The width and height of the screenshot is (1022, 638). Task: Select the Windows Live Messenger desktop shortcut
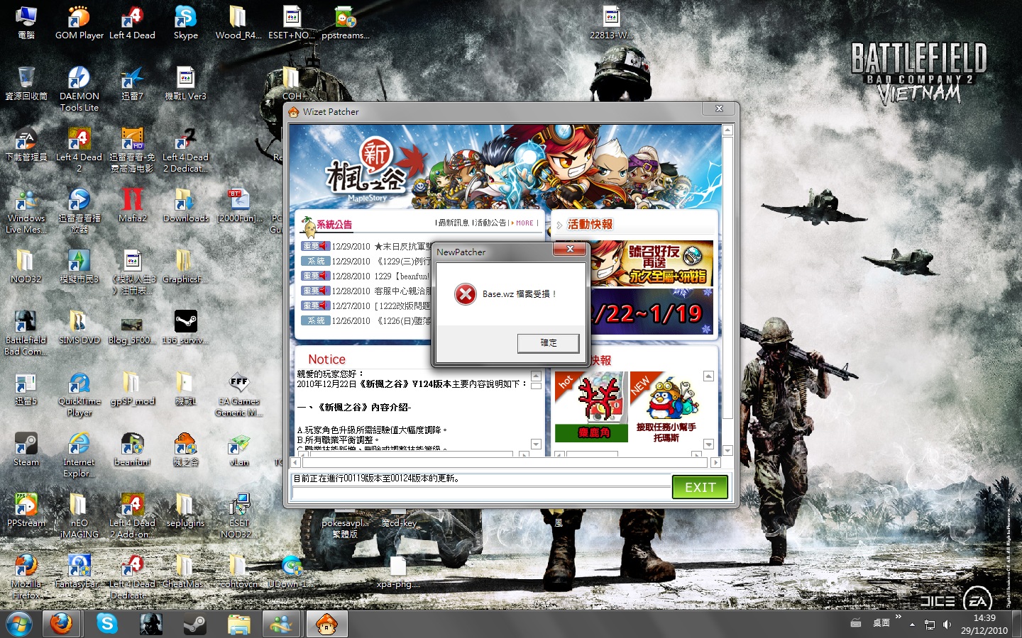(x=26, y=211)
